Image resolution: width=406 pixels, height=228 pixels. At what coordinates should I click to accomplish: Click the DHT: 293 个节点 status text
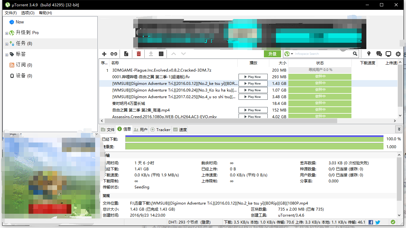(x=189, y=222)
